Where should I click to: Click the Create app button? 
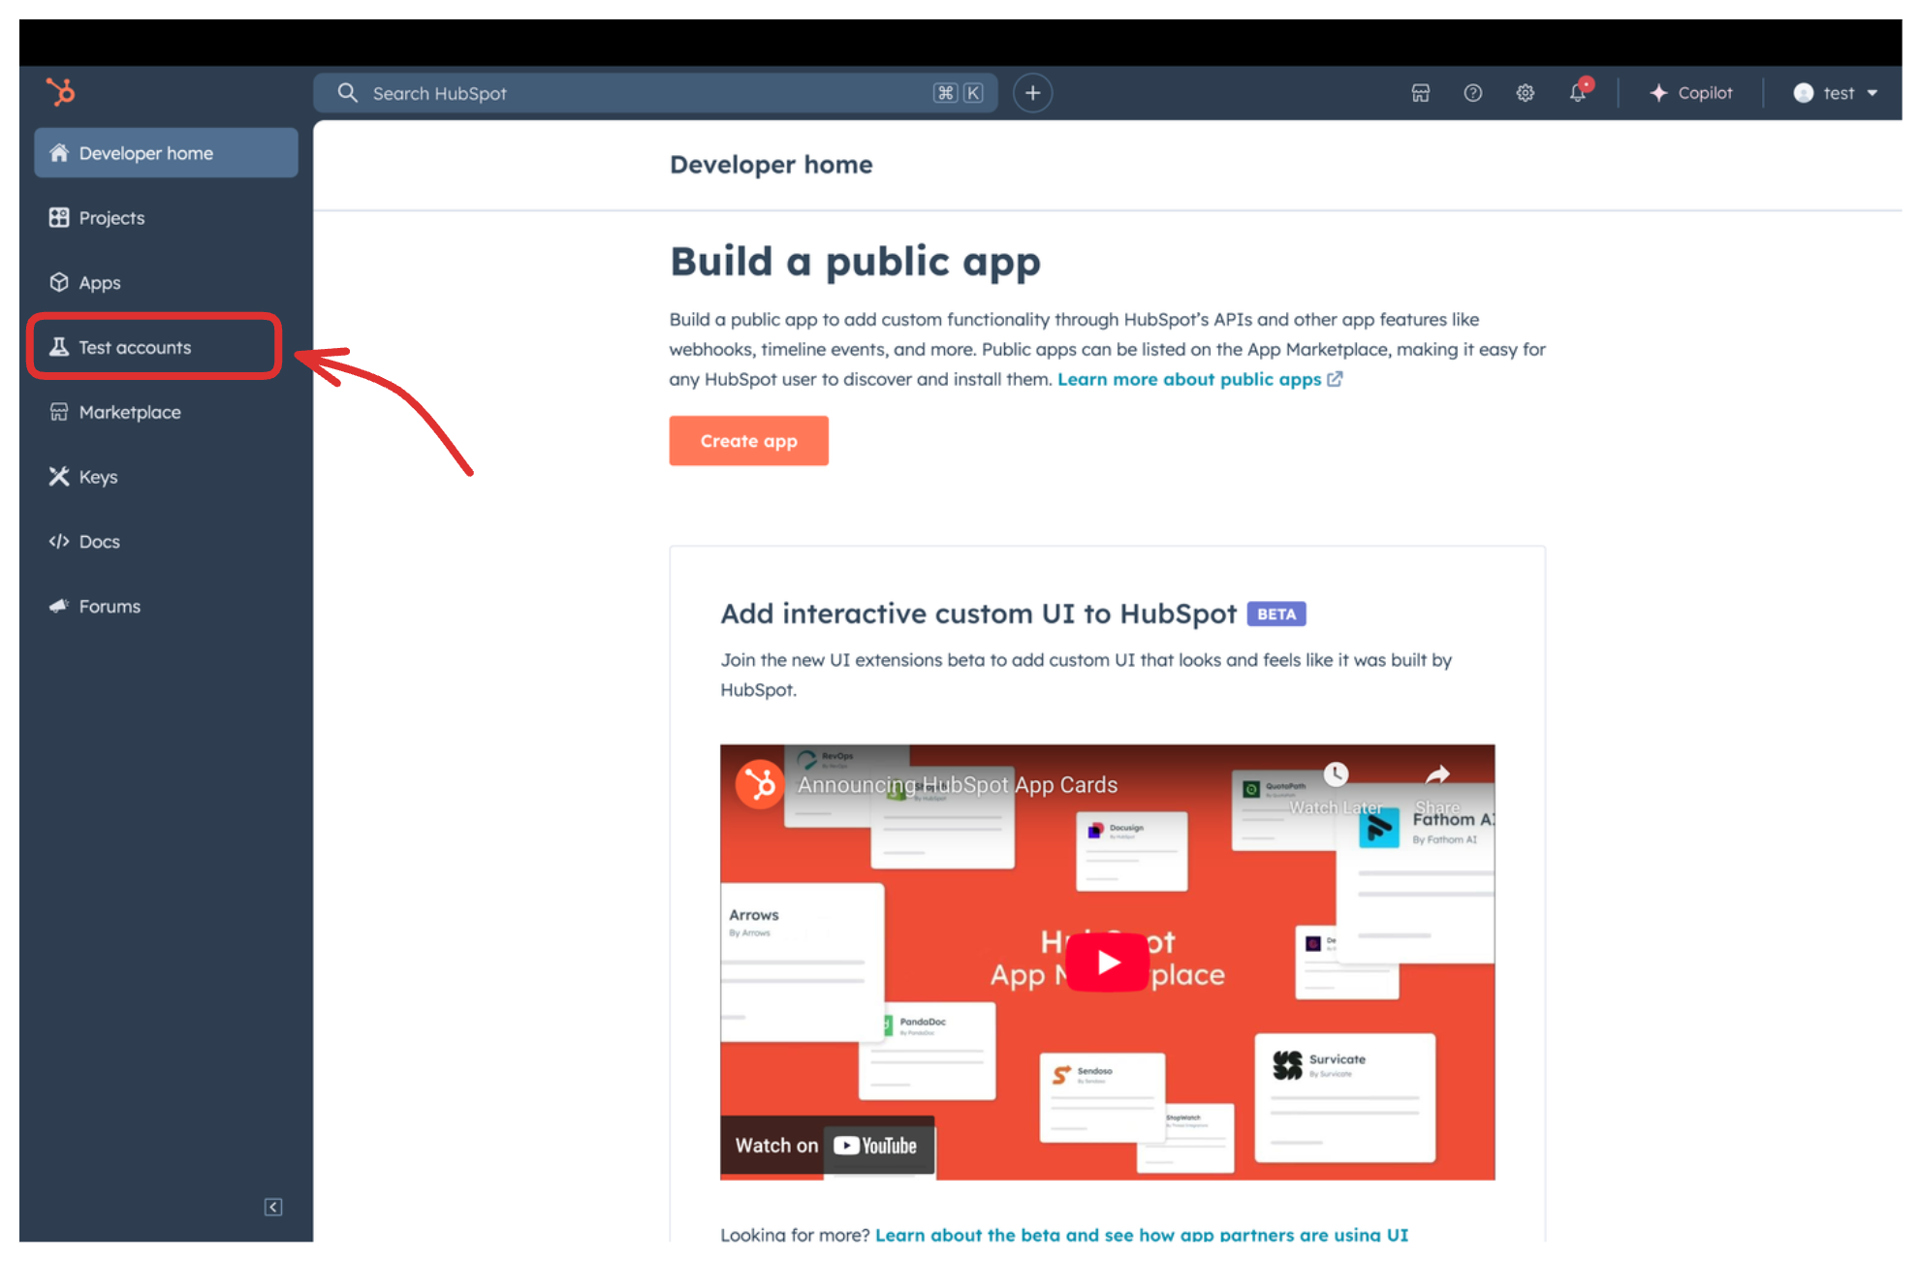point(748,441)
